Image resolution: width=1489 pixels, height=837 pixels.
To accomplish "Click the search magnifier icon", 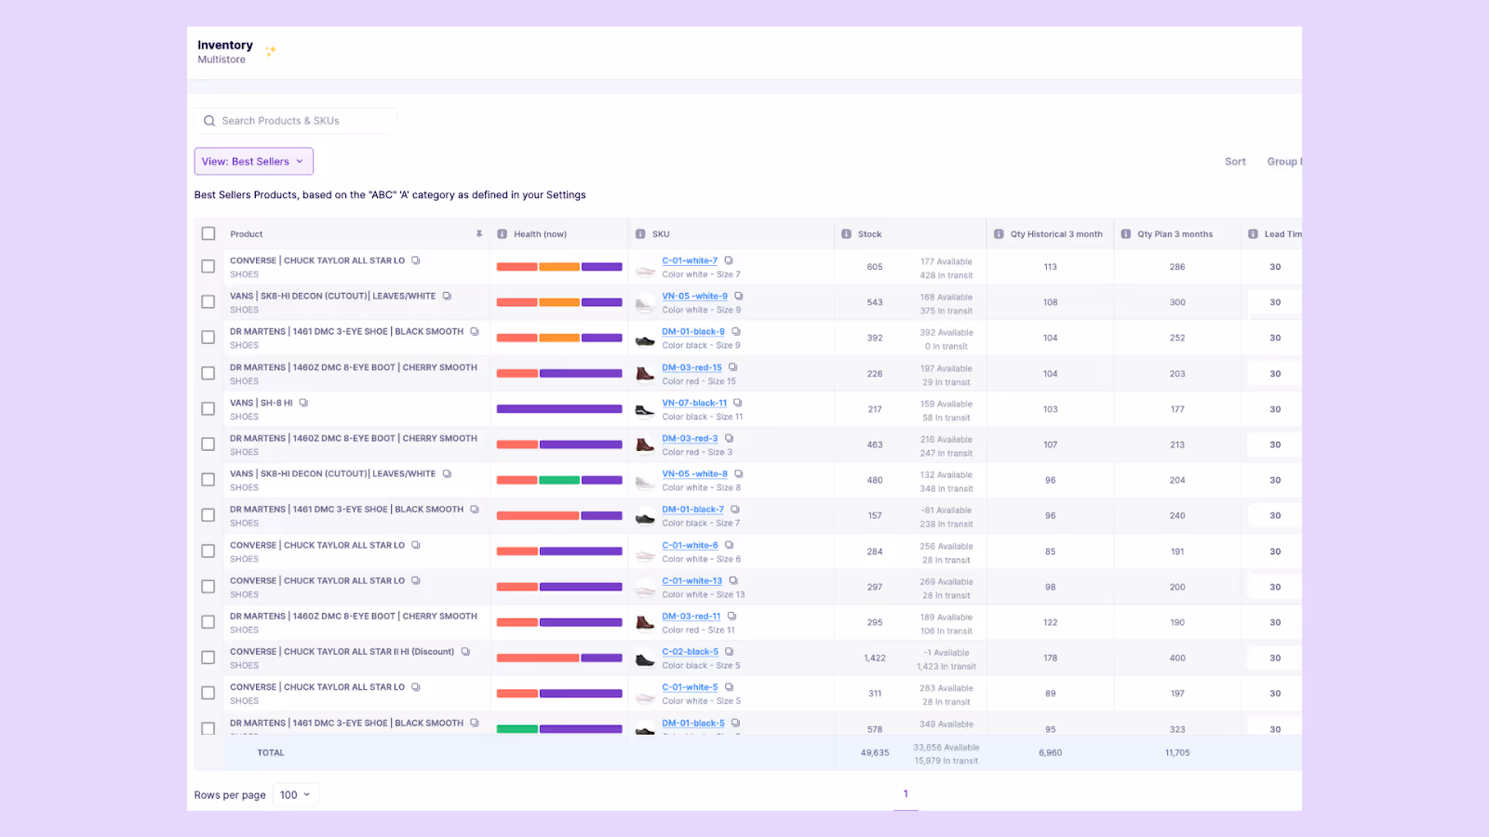I will (209, 121).
